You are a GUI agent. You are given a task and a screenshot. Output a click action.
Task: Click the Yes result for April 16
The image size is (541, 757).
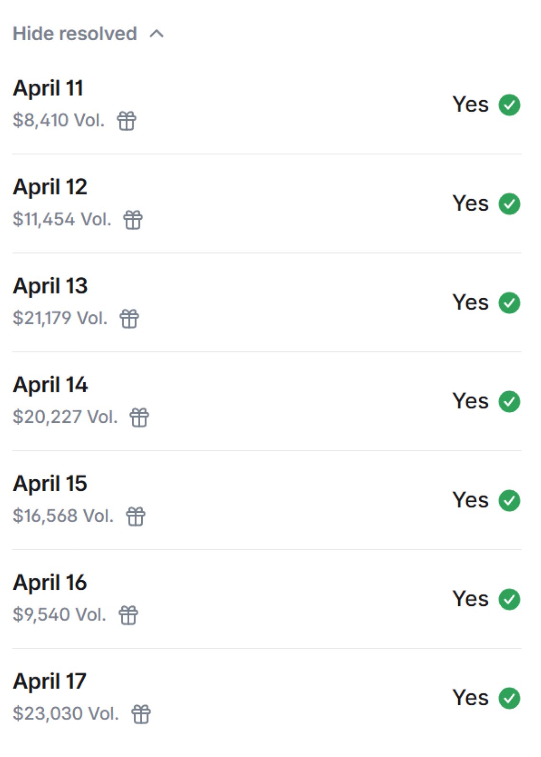[470, 599]
